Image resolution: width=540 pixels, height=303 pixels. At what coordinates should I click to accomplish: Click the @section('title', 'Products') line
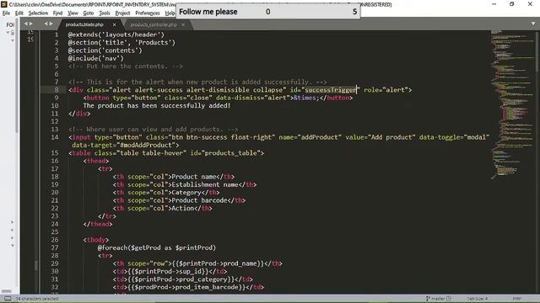point(121,43)
